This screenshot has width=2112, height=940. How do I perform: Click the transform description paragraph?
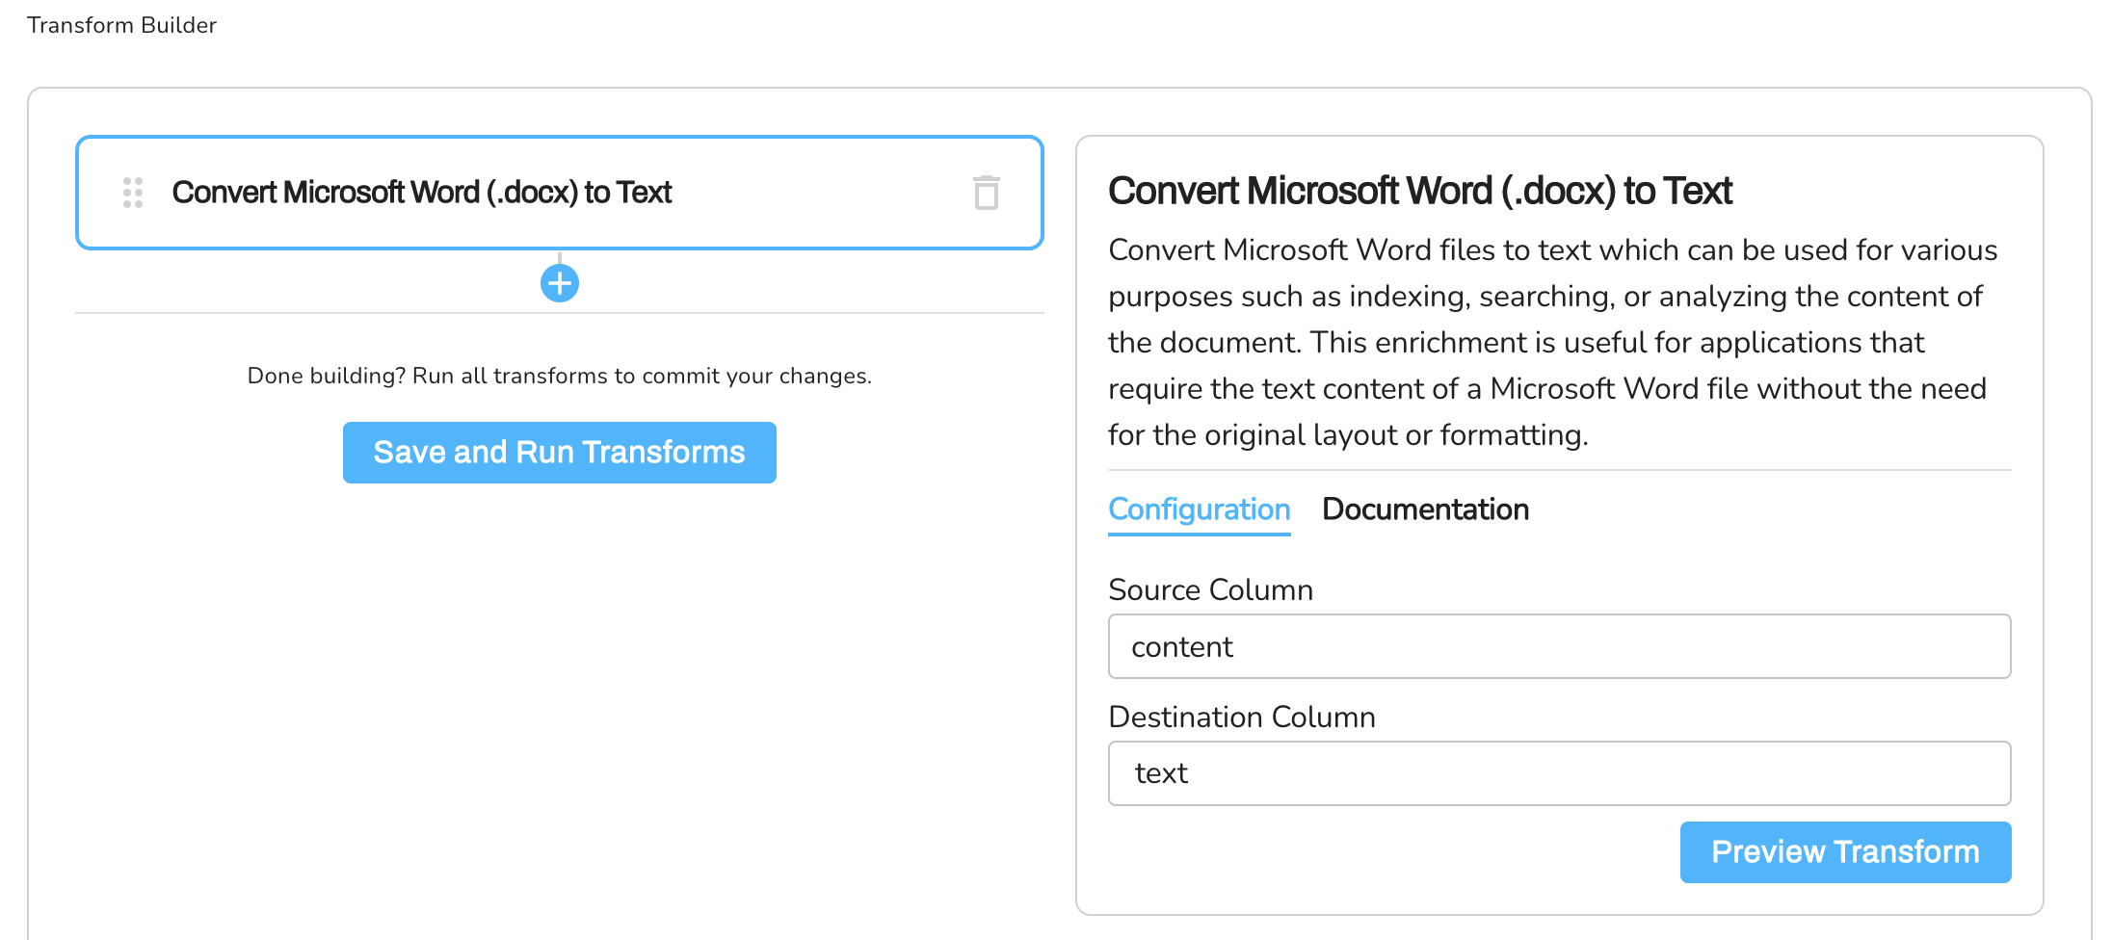[1553, 342]
